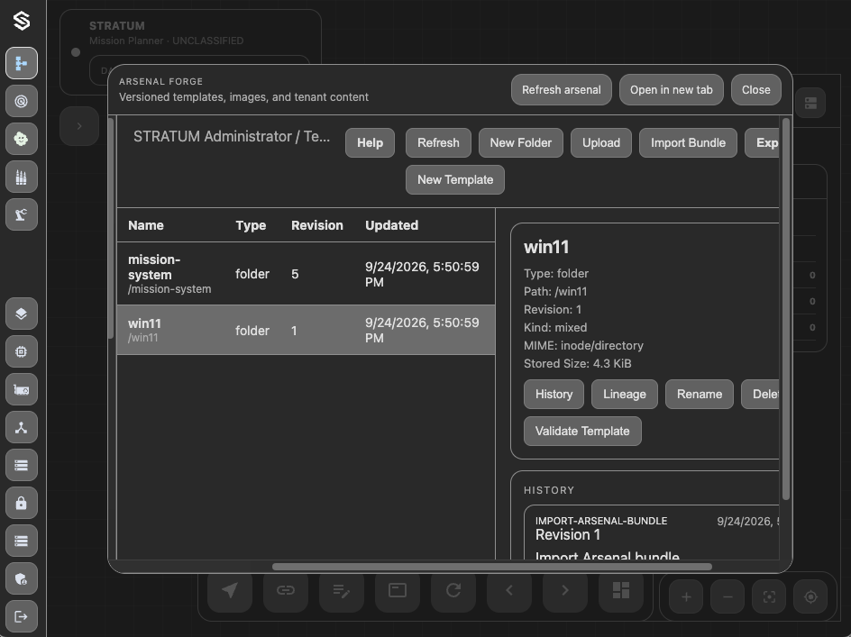
Task: Sort by the Revision column header
Action: point(317,225)
